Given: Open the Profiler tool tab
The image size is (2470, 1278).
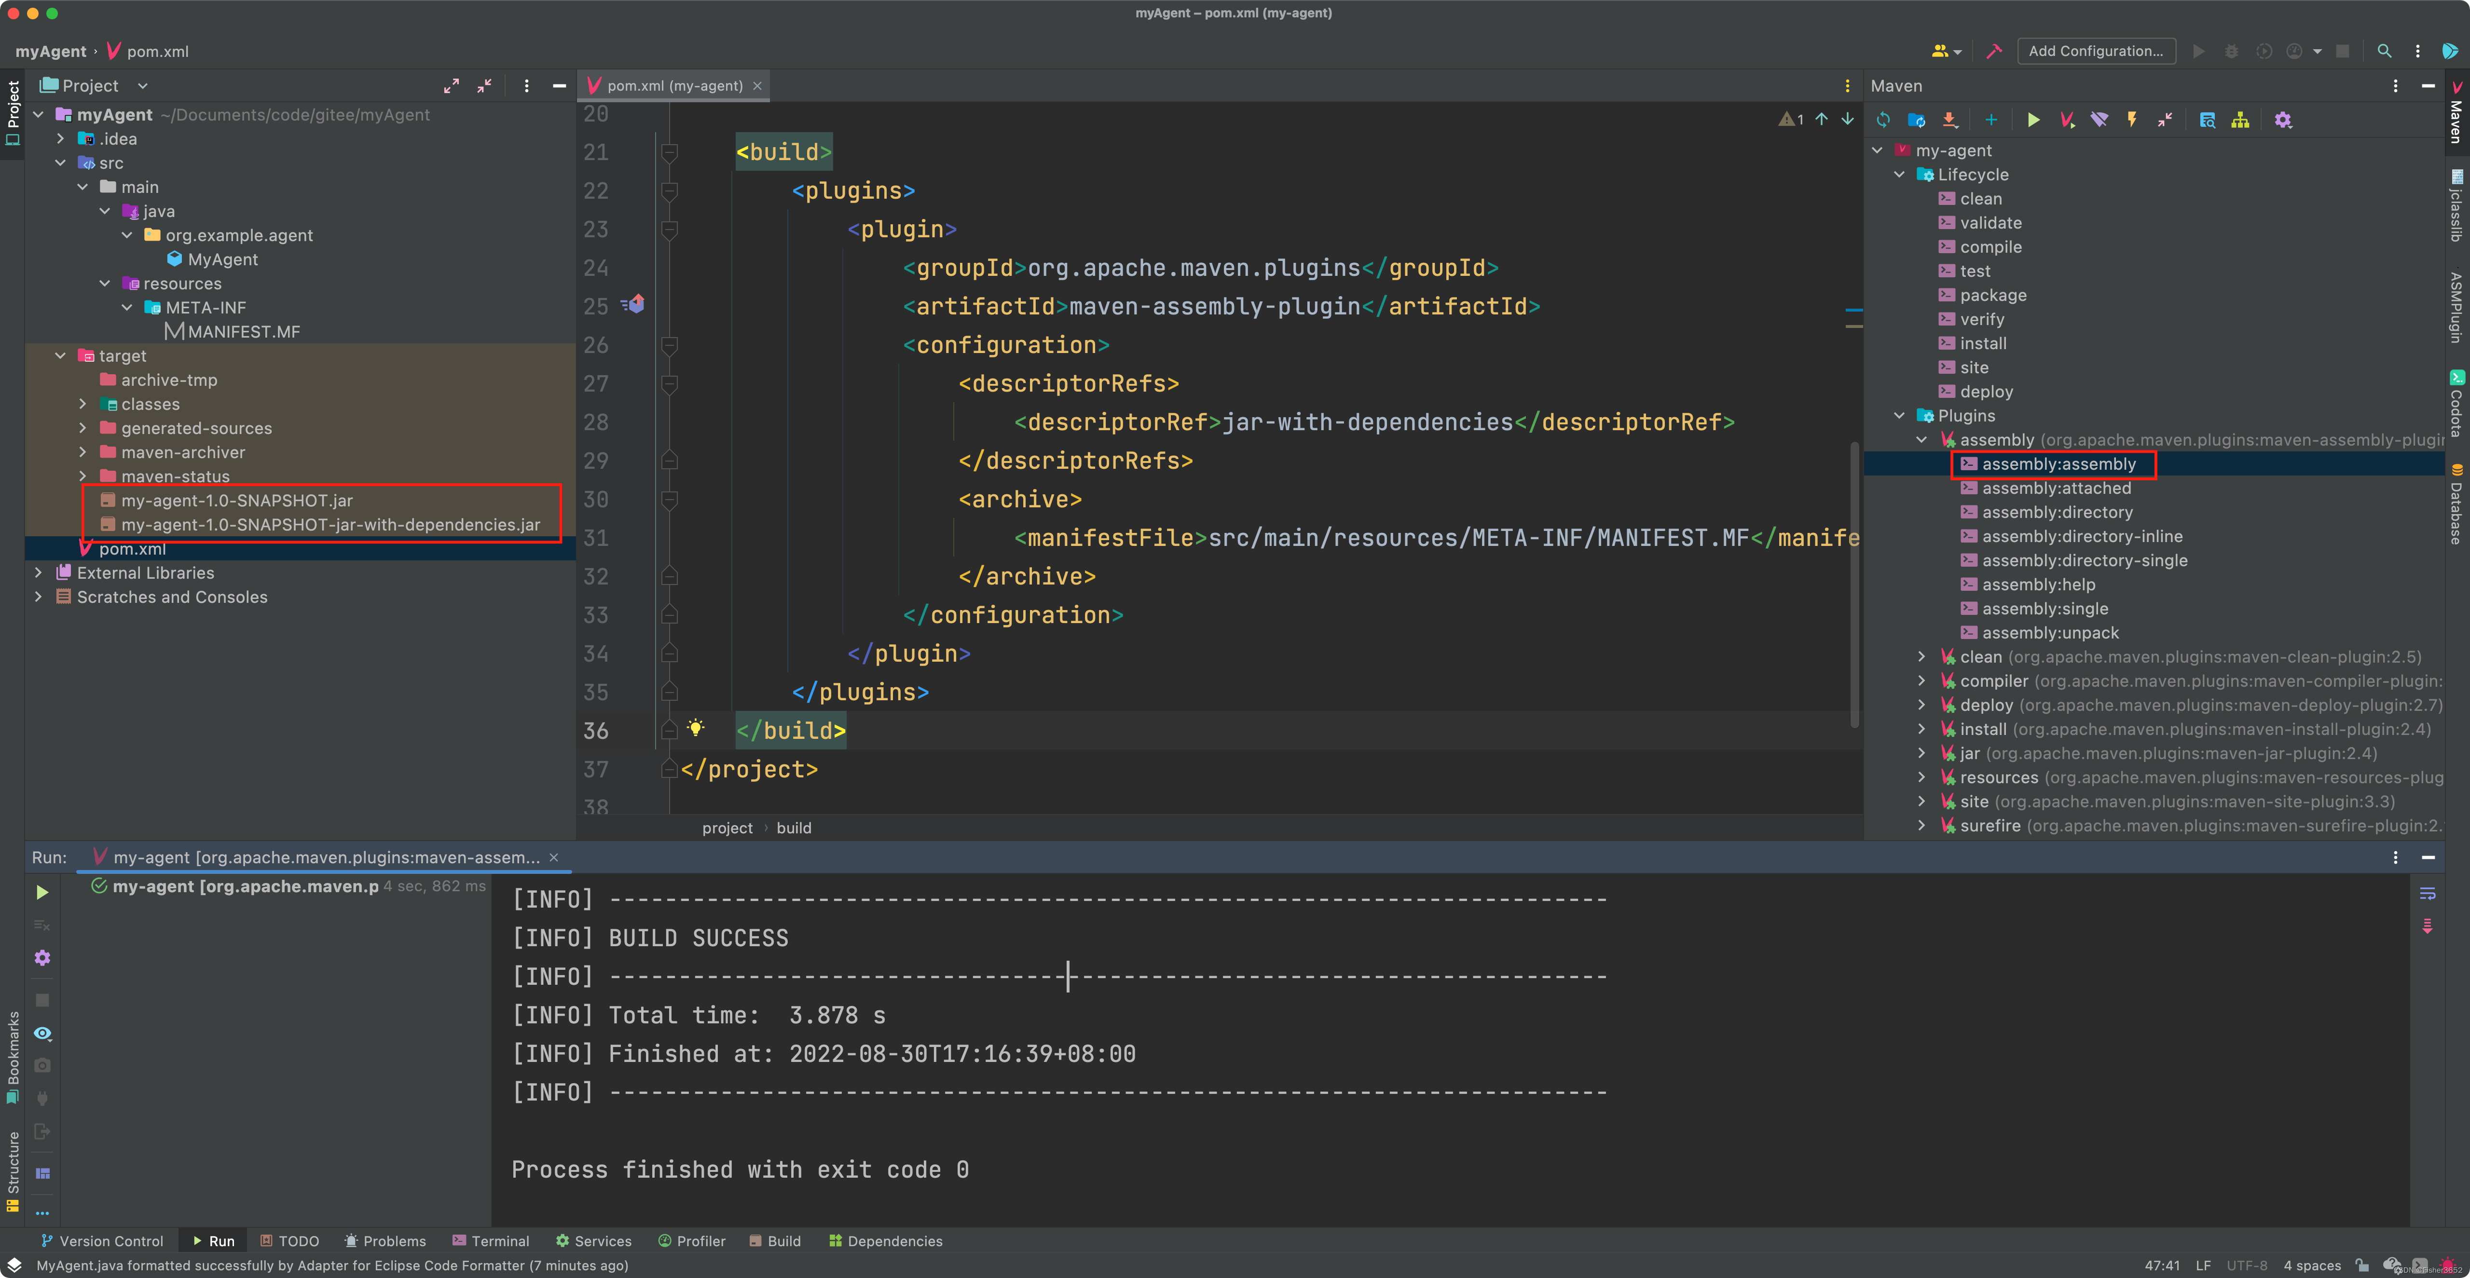Looking at the screenshot, I should [691, 1240].
